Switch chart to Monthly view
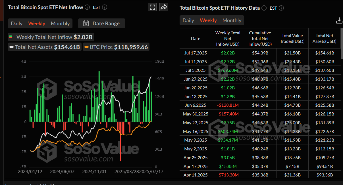The width and height of the screenshot is (343, 185). click(60, 24)
